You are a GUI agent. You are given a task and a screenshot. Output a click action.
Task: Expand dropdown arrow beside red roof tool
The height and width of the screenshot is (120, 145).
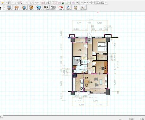click(x=63, y=9)
